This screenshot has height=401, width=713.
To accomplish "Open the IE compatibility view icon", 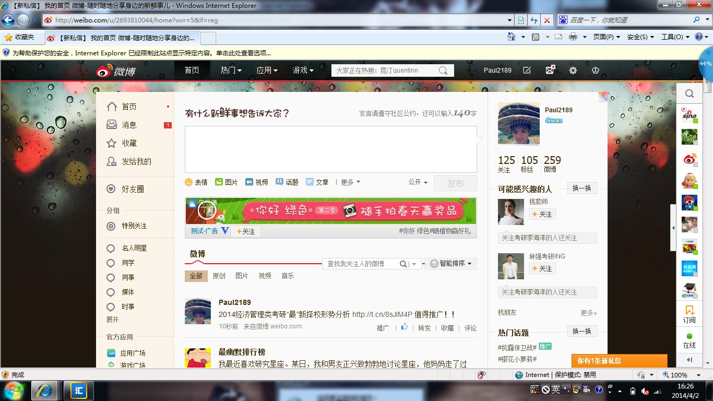I will [521, 20].
